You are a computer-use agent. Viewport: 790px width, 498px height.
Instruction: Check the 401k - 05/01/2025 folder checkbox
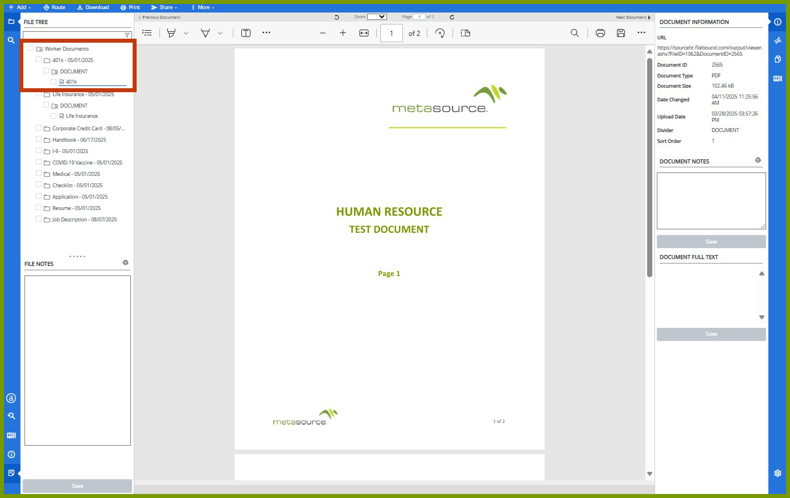click(39, 59)
